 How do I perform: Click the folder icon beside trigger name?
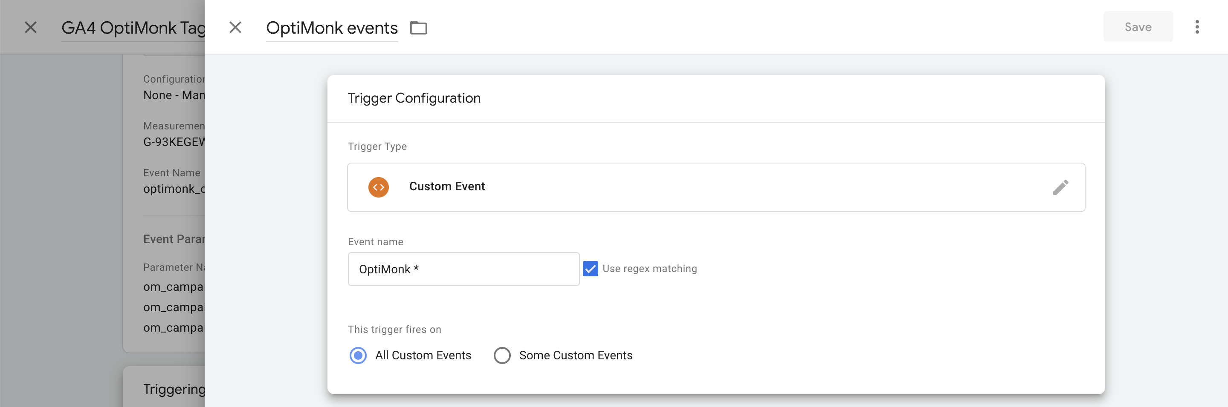click(419, 28)
